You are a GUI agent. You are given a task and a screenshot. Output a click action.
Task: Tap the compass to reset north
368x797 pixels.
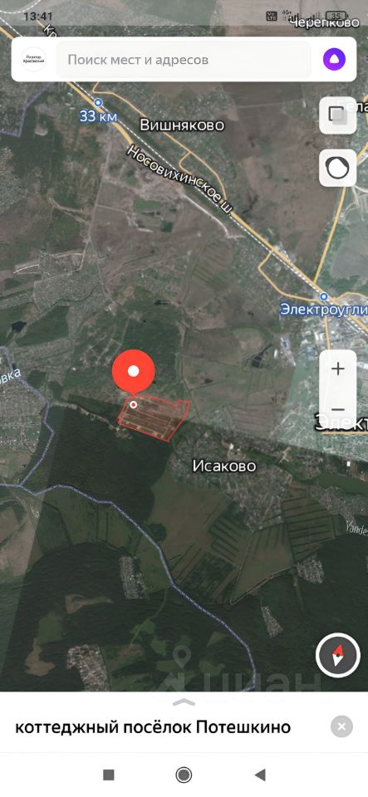click(x=338, y=656)
